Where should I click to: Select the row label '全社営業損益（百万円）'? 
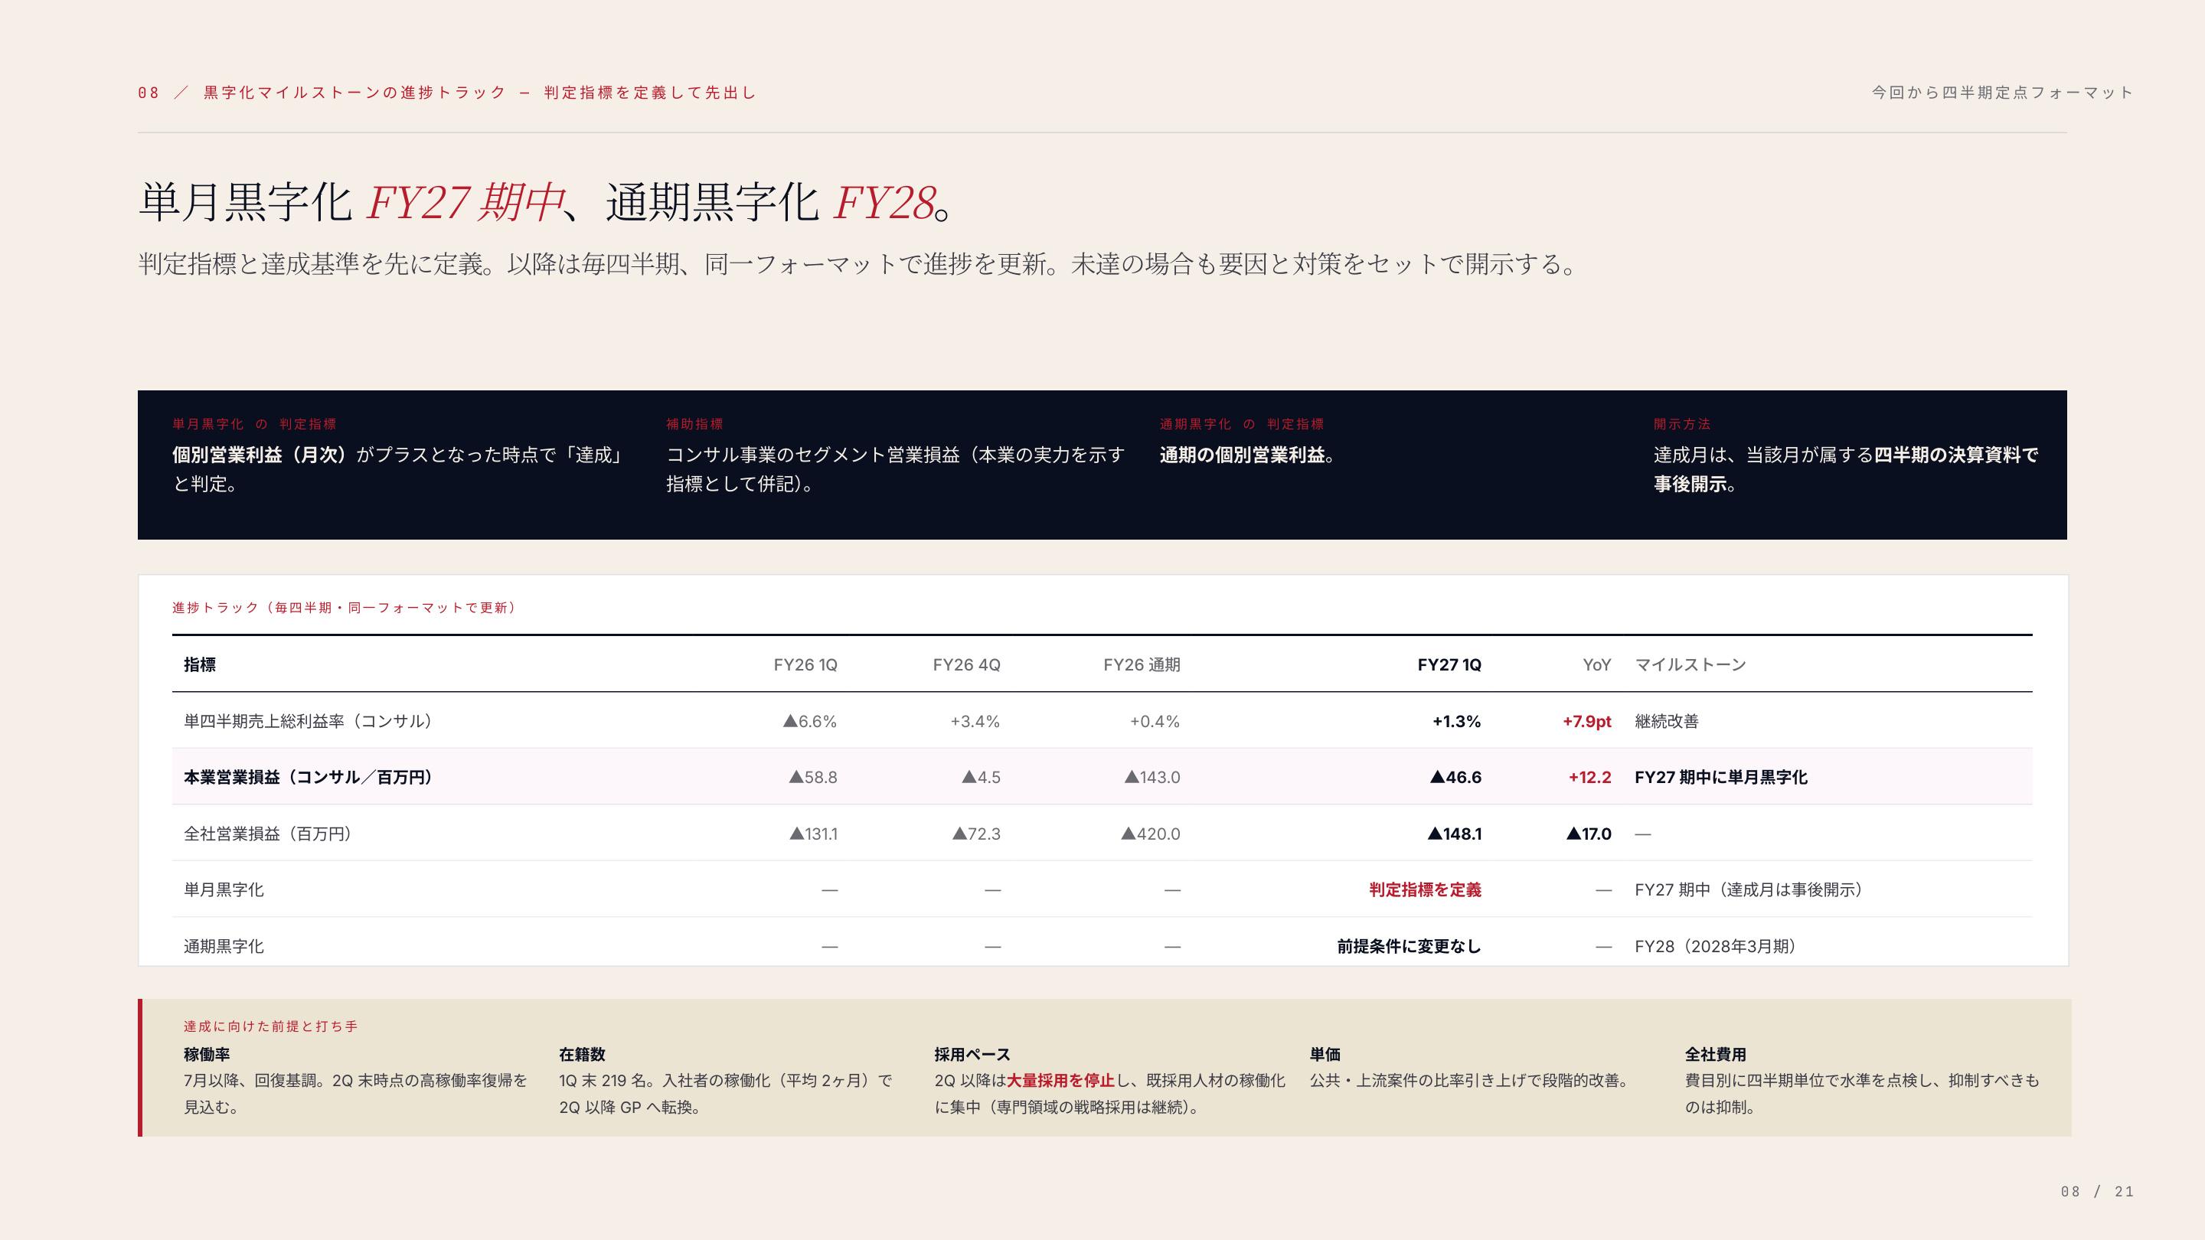pos(267,834)
